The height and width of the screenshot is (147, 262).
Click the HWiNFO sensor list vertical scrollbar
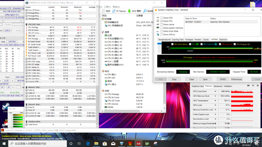click(x=97, y=67)
